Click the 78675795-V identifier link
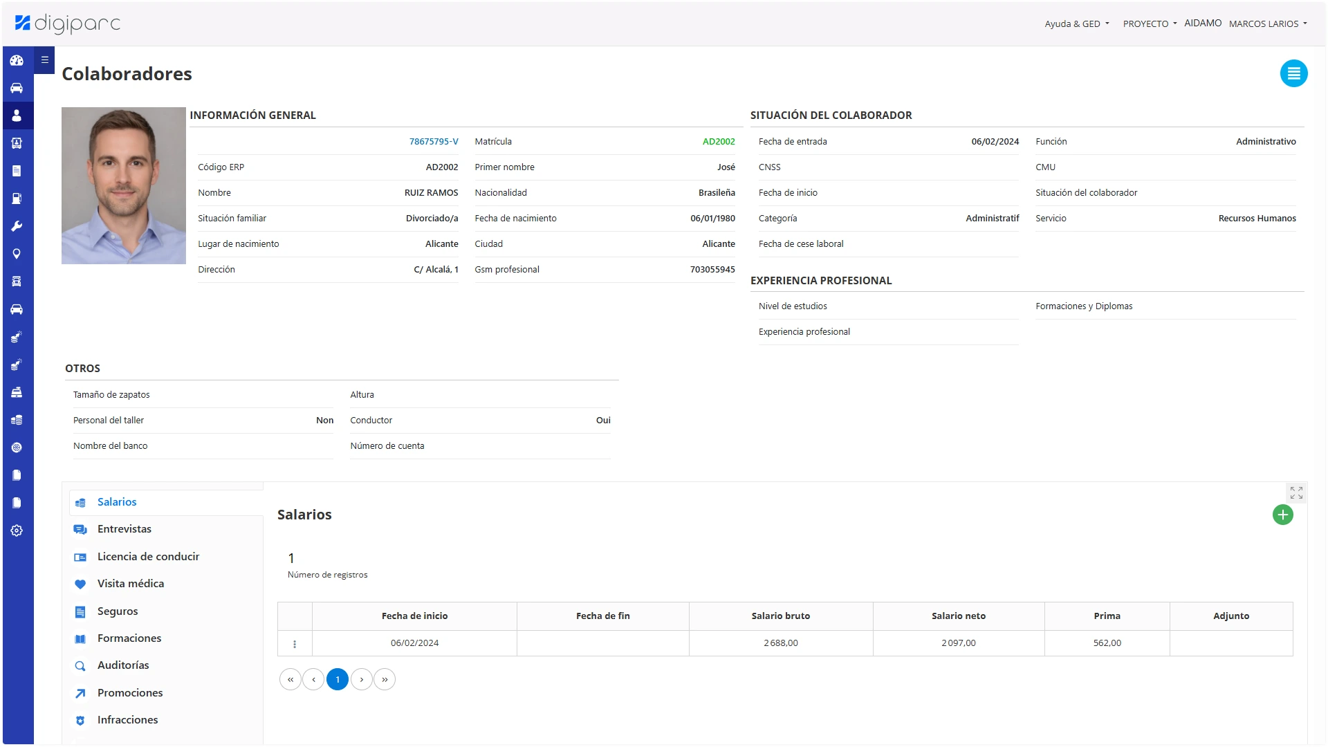 click(434, 141)
